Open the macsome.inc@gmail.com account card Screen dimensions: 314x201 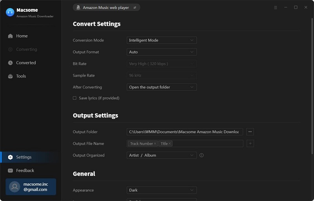(x=31, y=187)
